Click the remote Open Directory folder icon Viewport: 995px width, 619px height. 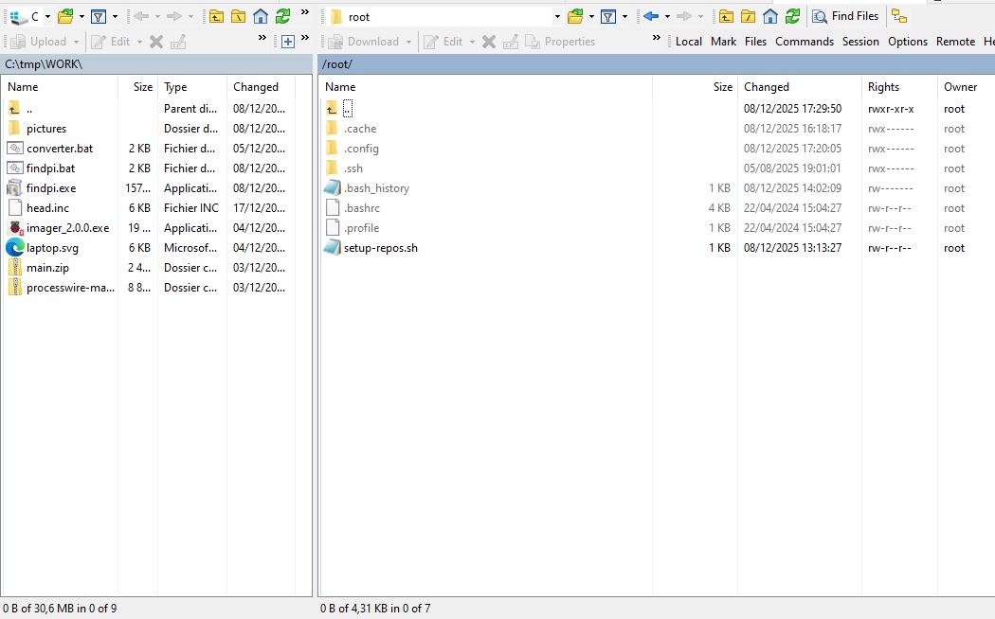(x=575, y=16)
